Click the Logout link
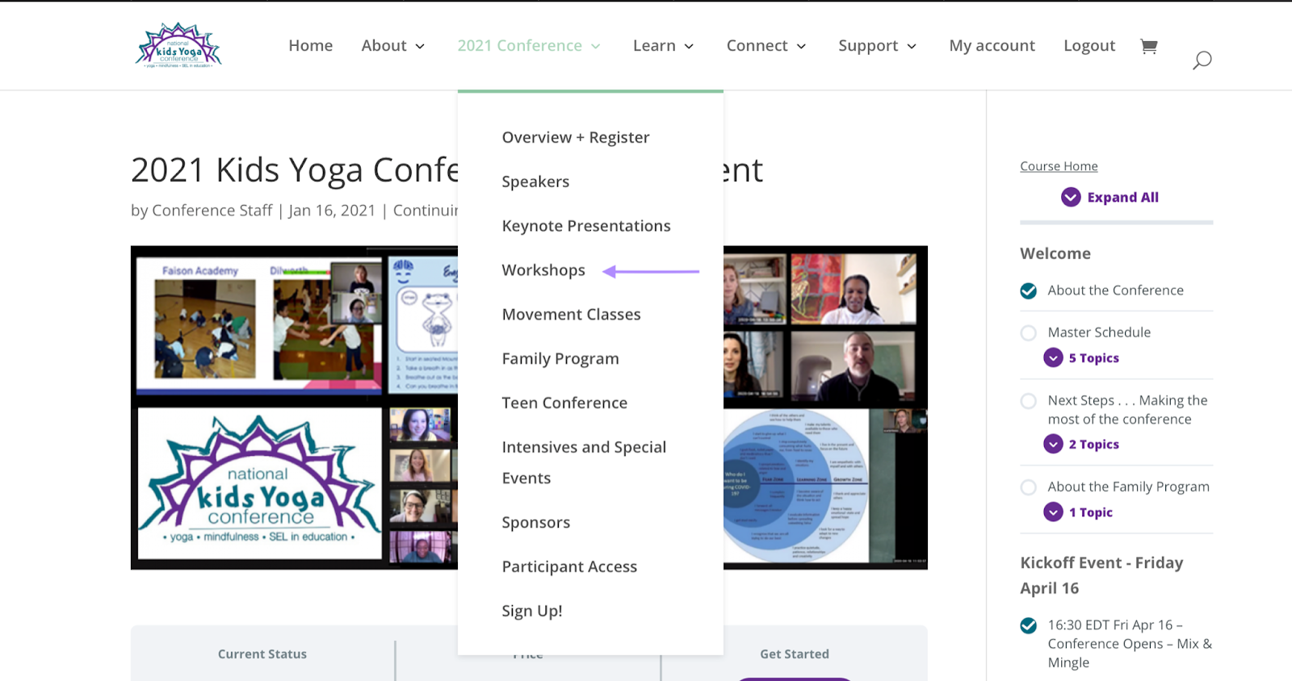This screenshot has height=681, width=1292. coord(1089,46)
